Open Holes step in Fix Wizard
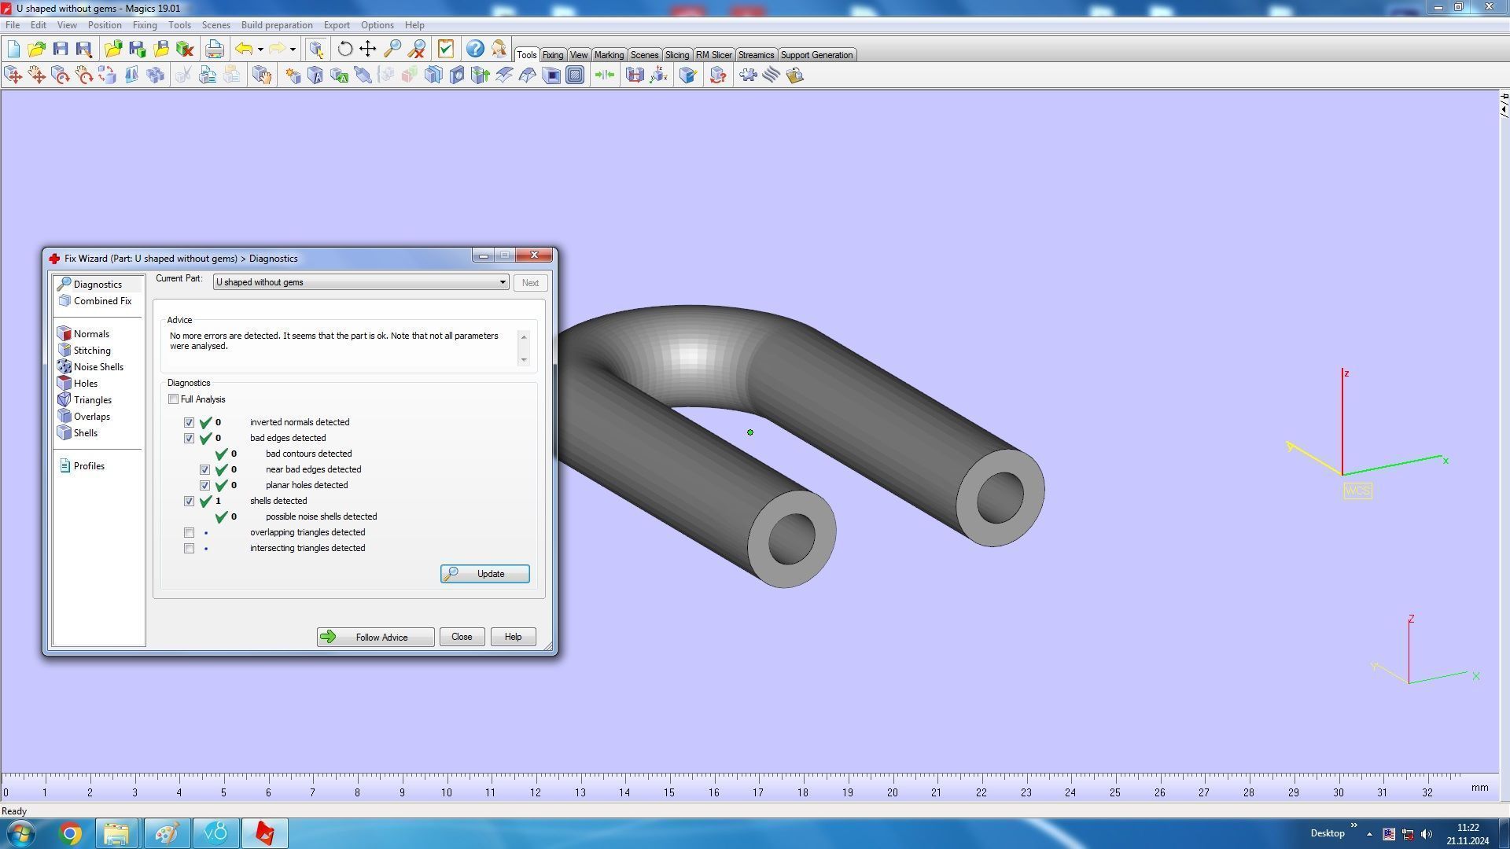This screenshot has width=1510, height=849. tap(85, 384)
